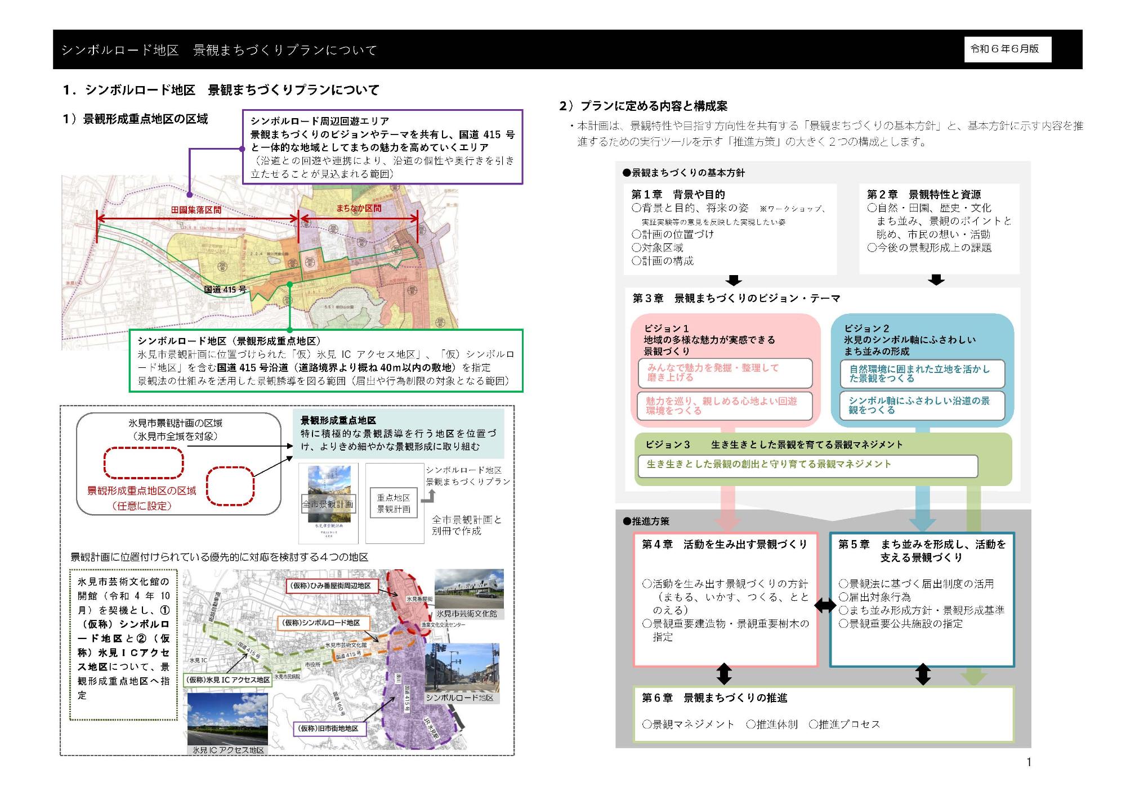Screen dimensions: 1126x796
Task: Click the dotted green box about 氷見市芸術文化館の開館
Action: [123, 645]
